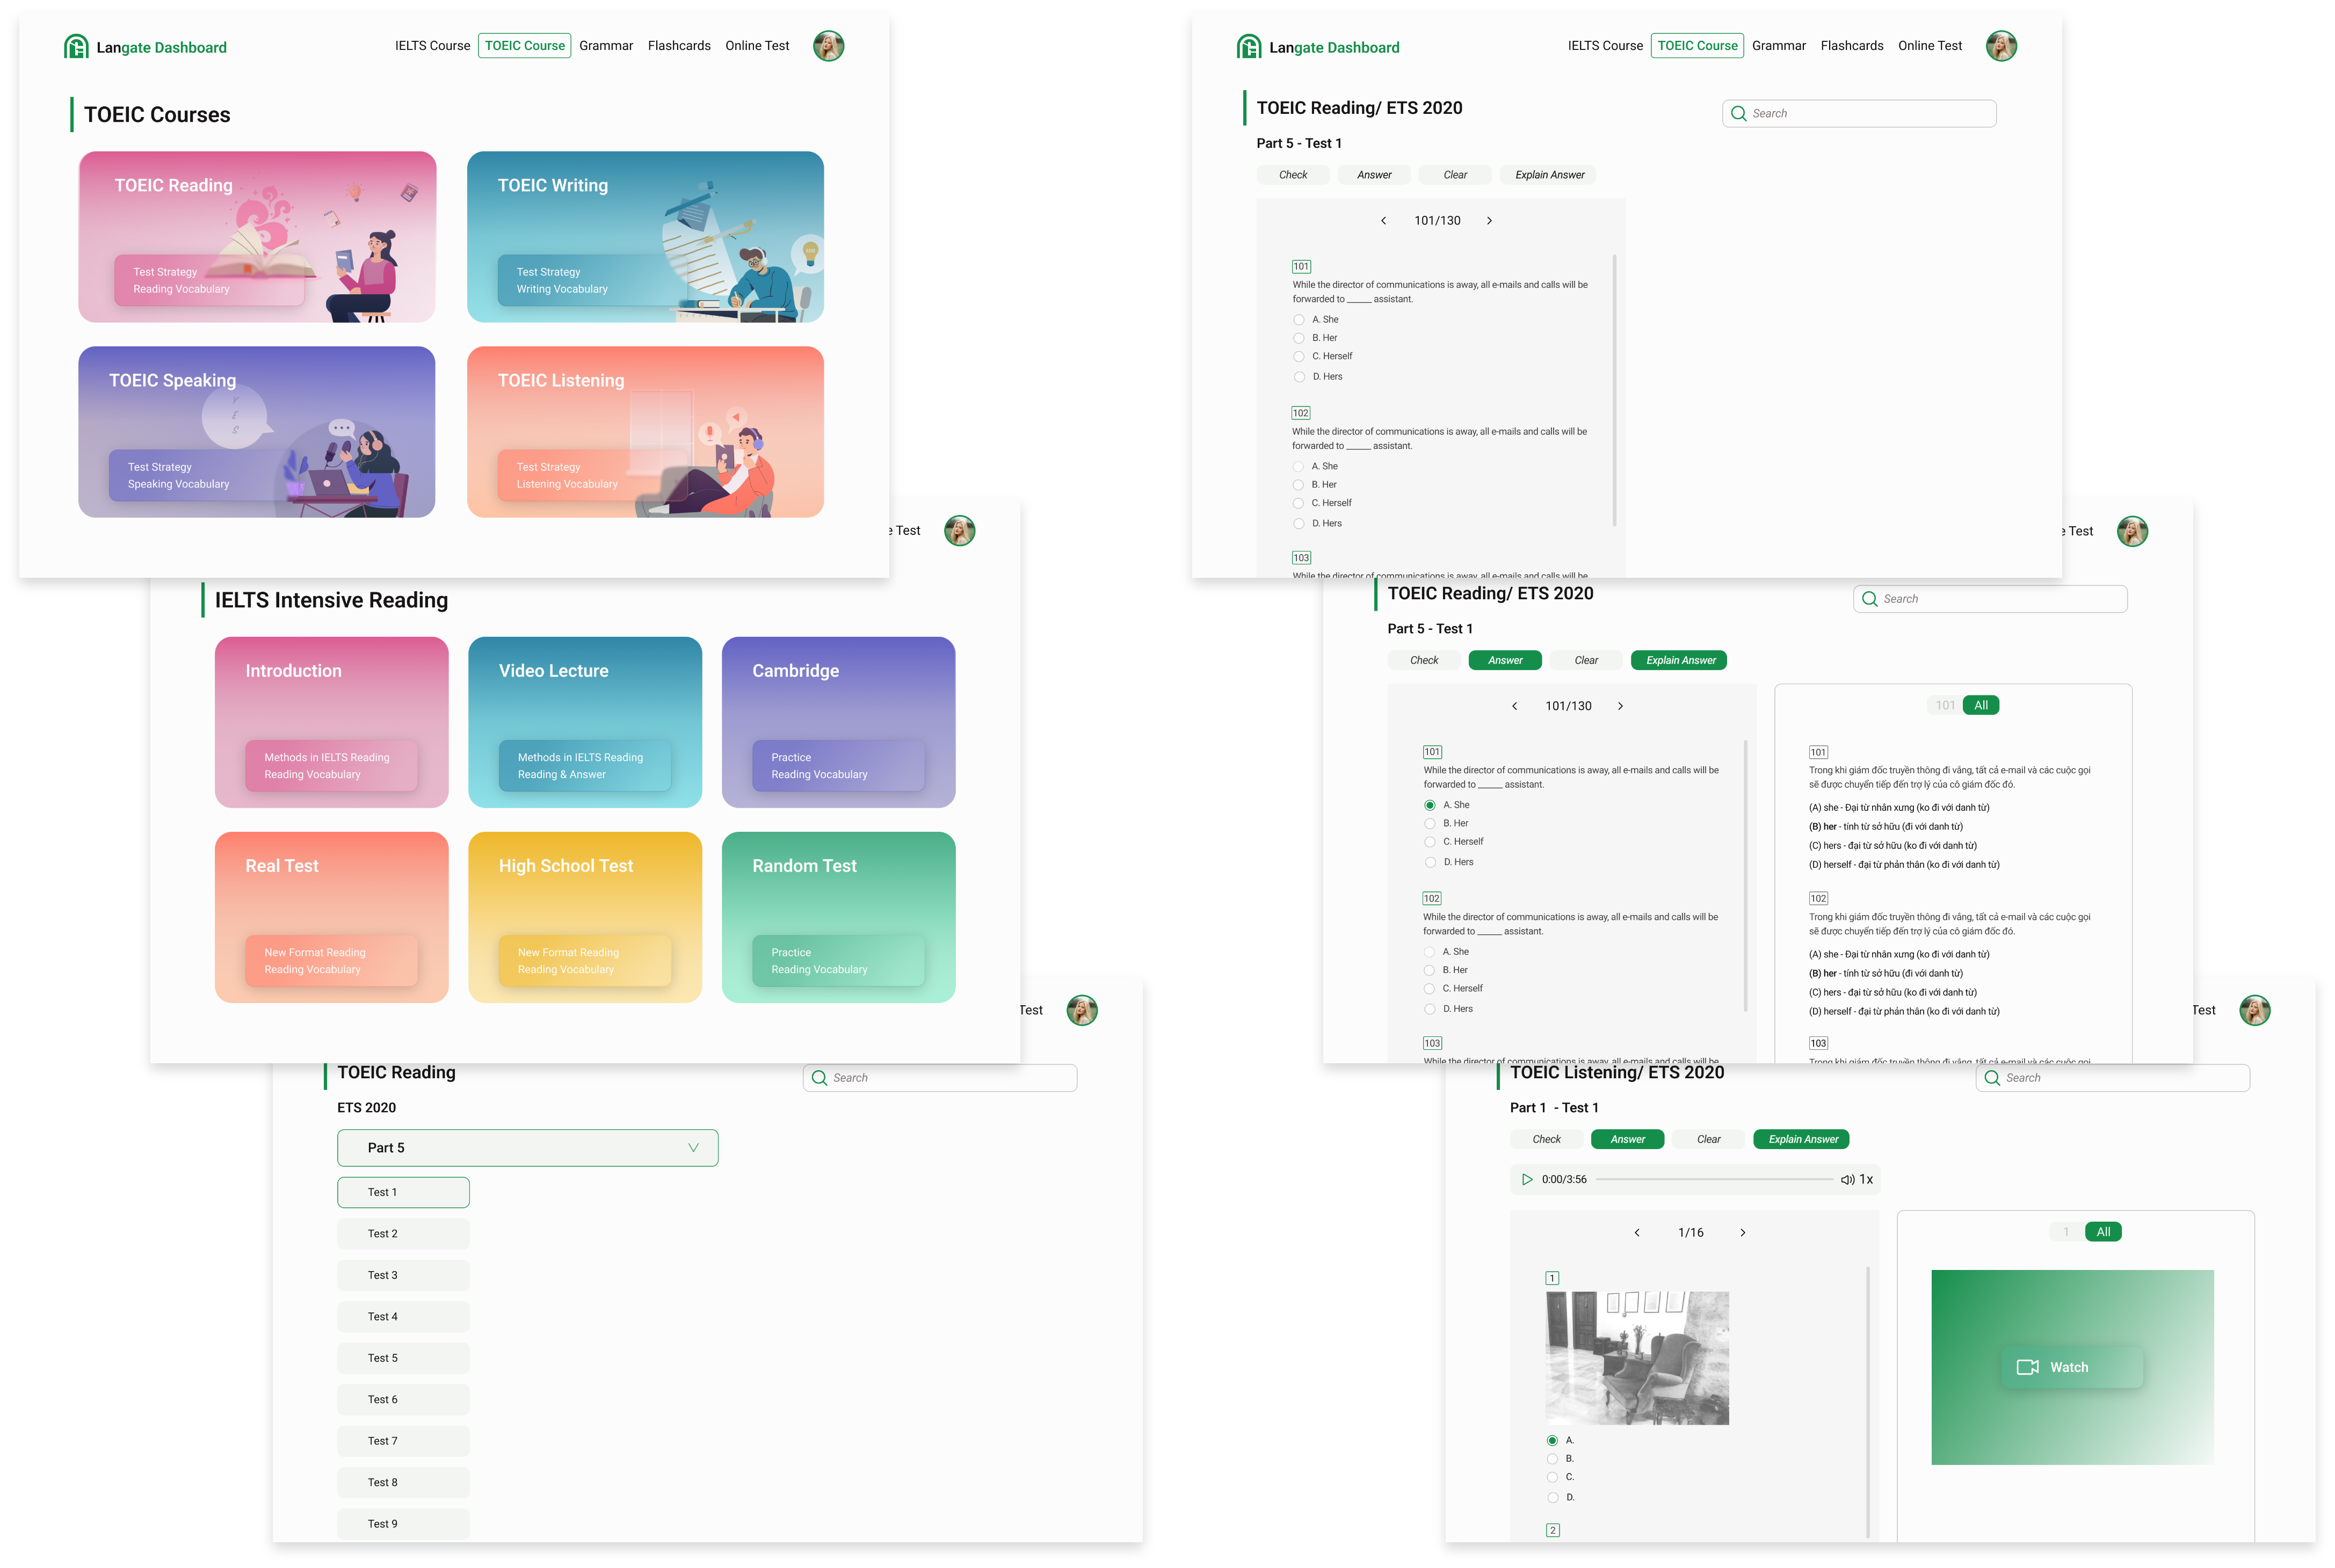
Task: Open the listening question 1 photo thumbnail
Action: [1637, 1358]
